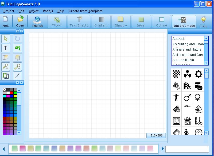Open the Object menu
This screenshot has width=214, height=156.
click(34, 11)
